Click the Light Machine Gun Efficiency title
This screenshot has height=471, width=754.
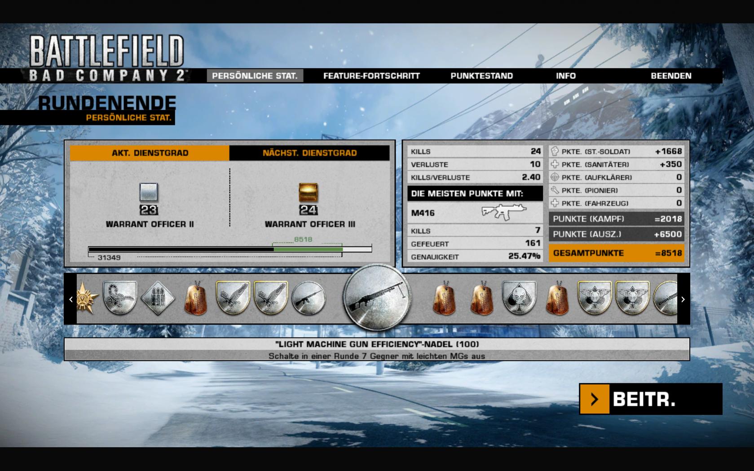(x=377, y=344)
